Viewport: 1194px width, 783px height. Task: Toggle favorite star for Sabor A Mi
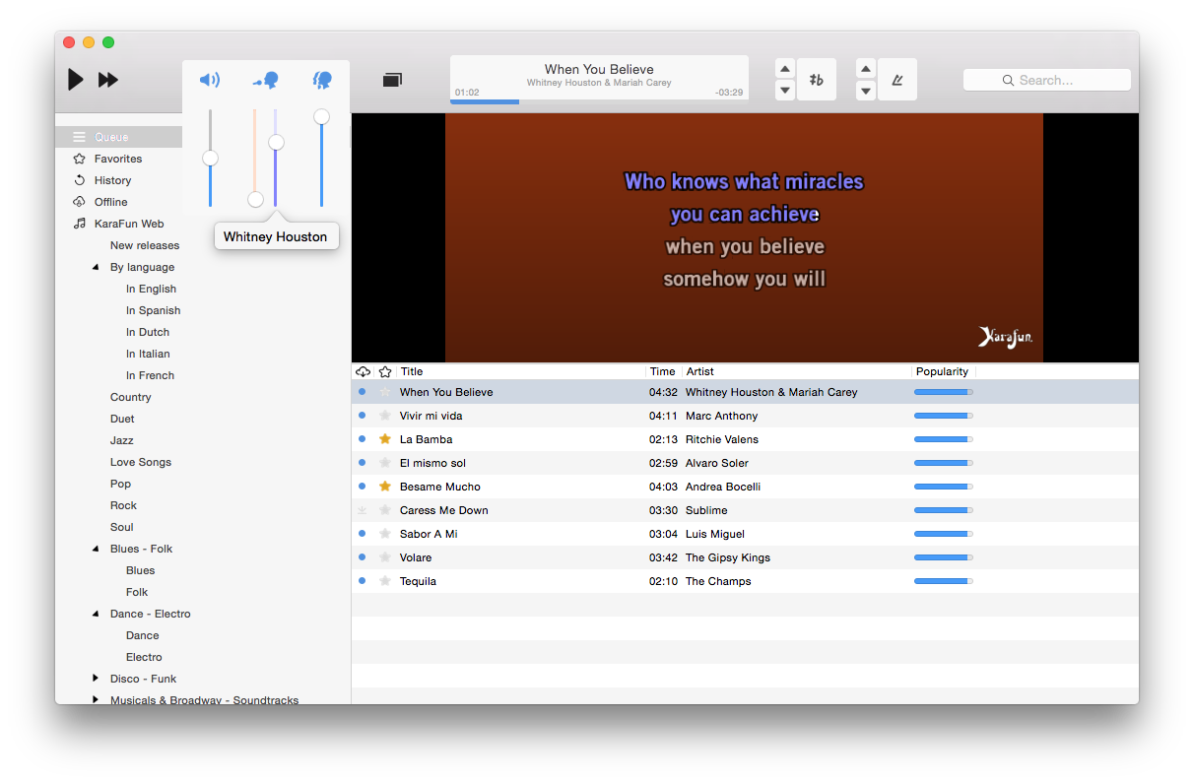click(x=385, y=534)
